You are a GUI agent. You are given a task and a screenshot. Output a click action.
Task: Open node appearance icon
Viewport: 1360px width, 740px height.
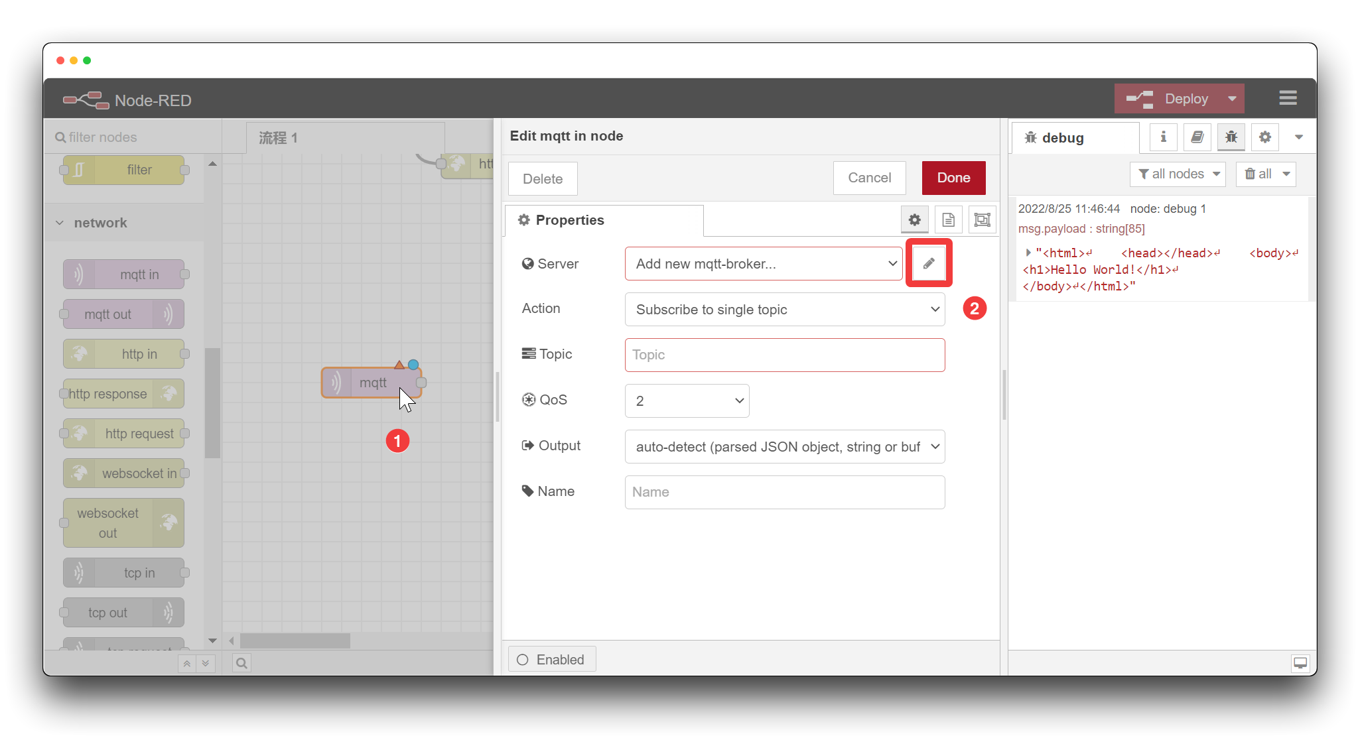point(983,220)
